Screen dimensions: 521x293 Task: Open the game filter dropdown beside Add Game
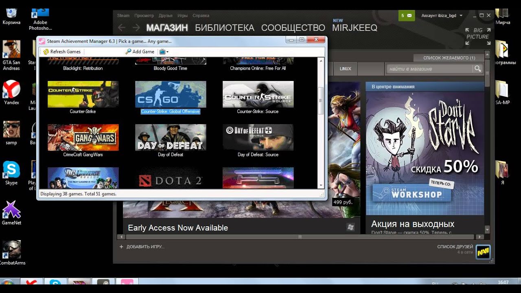(164, 52)
